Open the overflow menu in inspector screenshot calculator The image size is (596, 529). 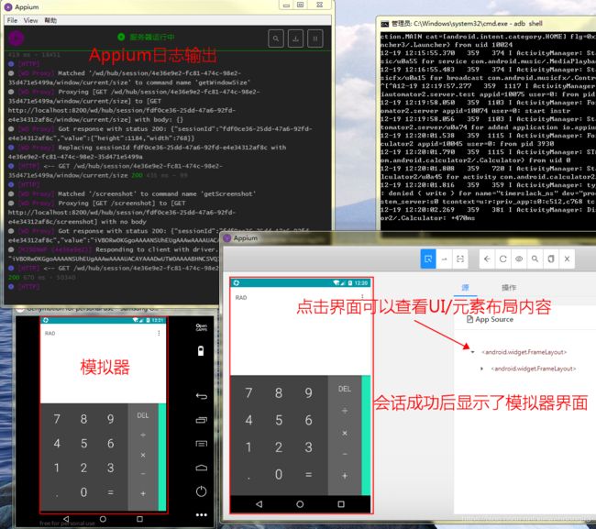(x=362, y=296)
